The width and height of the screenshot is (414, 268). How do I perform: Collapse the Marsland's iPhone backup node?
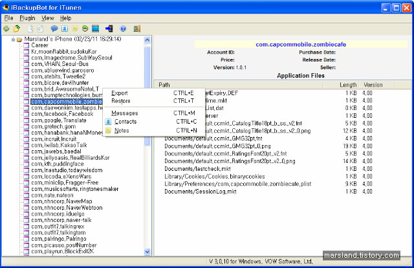pyautogui.click(x=13, y=39)
